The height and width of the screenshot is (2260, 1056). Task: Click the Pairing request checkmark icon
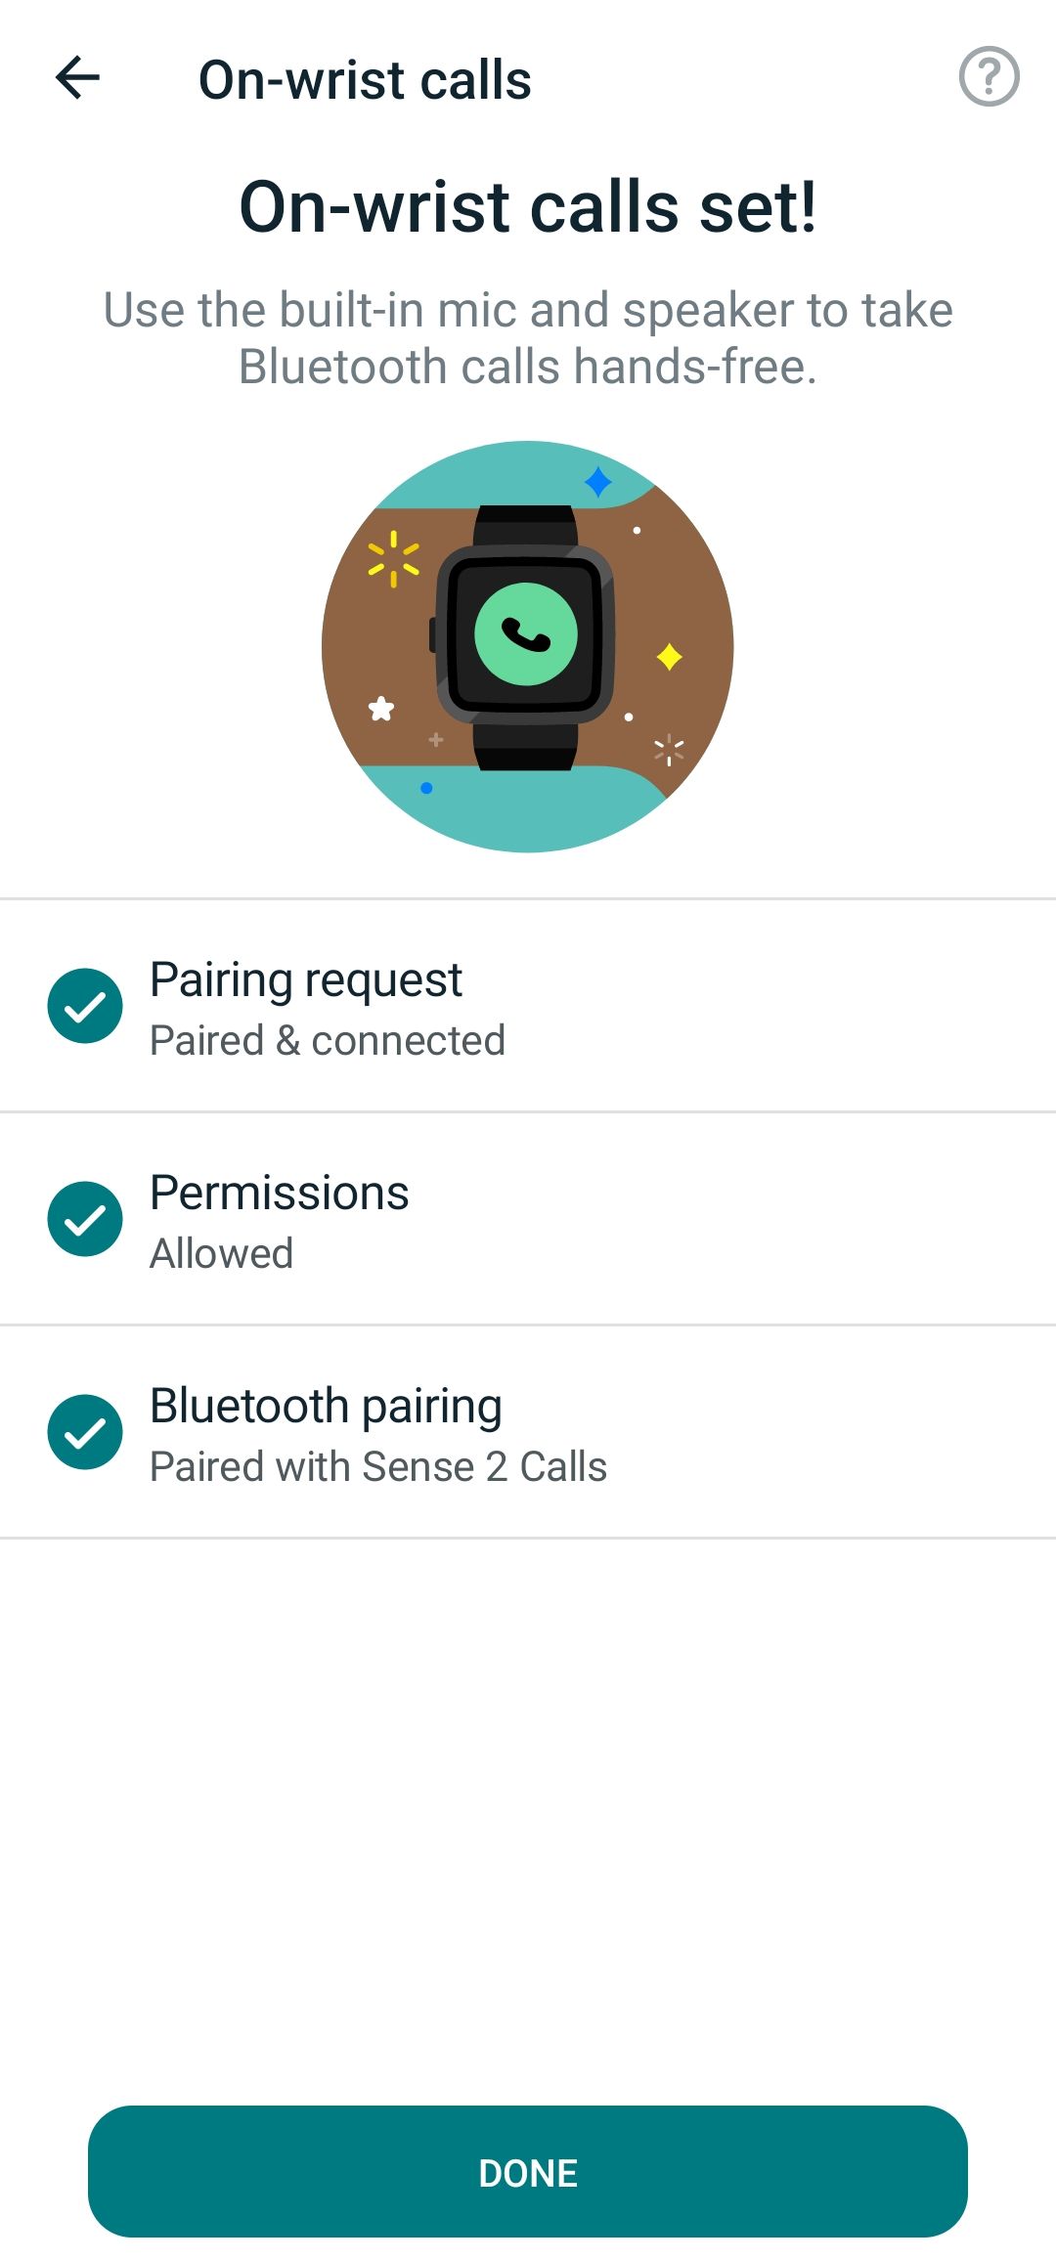tap(85, 1006)
